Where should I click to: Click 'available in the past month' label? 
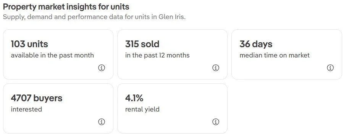52,55
